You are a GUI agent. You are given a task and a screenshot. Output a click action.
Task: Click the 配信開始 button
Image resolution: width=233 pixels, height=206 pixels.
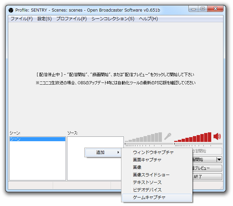pos(207,151)
